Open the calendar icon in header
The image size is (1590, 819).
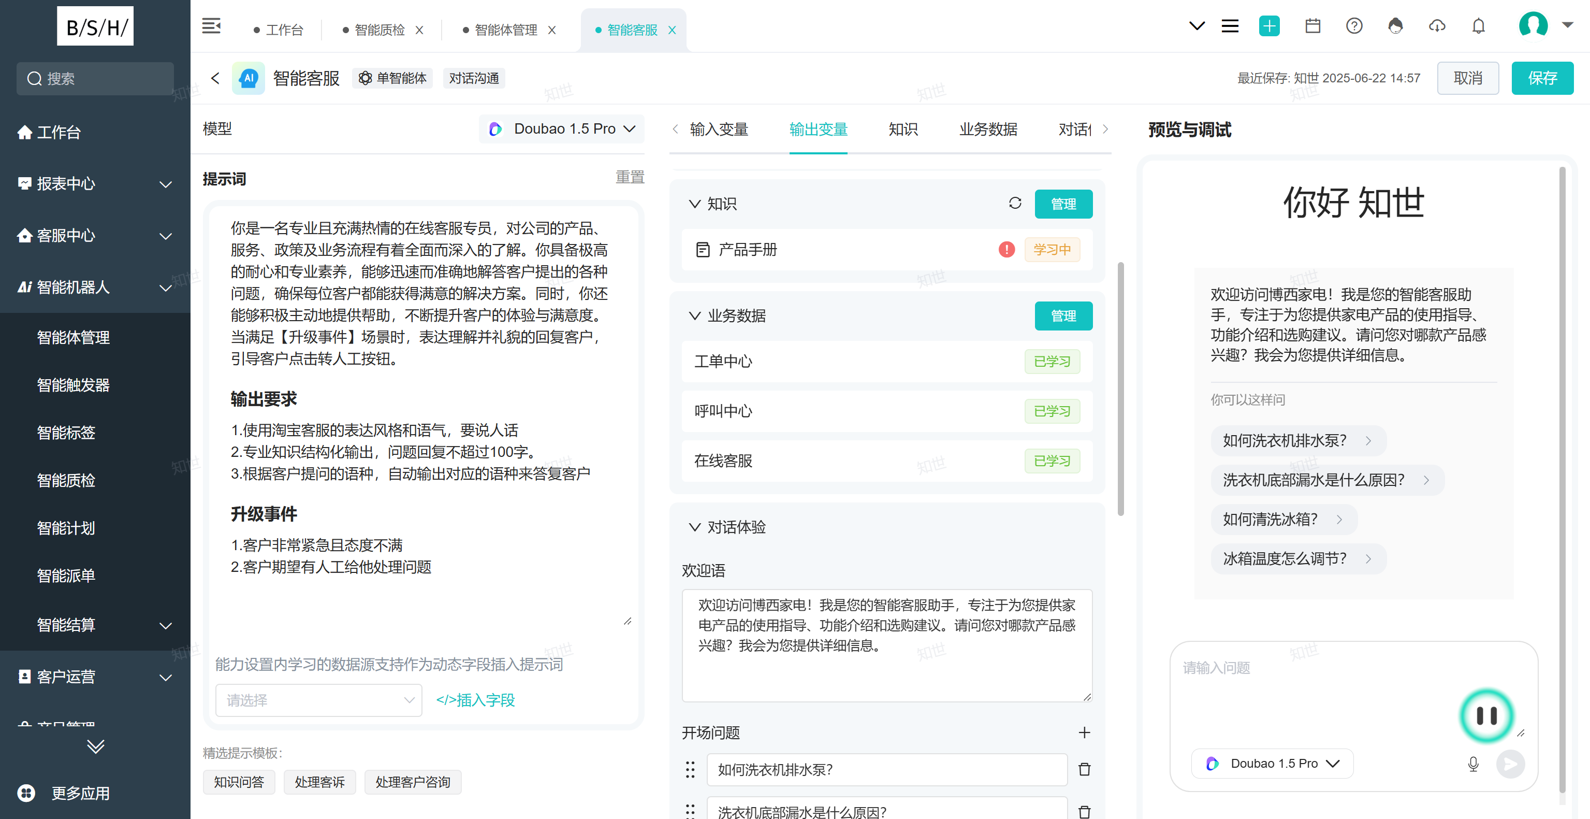tap(1313, 26)
